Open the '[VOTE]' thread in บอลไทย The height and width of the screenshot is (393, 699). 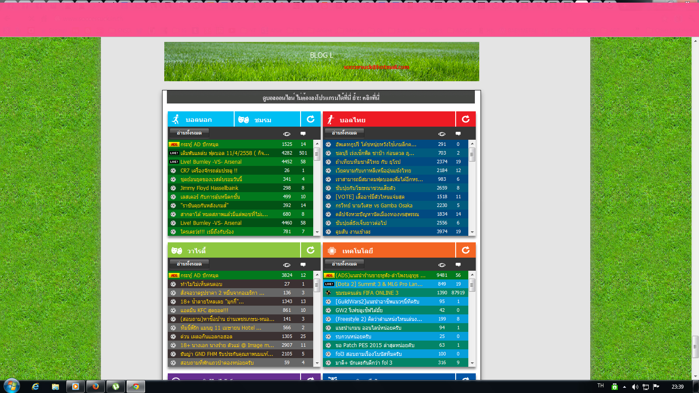(x=370, y=196)
